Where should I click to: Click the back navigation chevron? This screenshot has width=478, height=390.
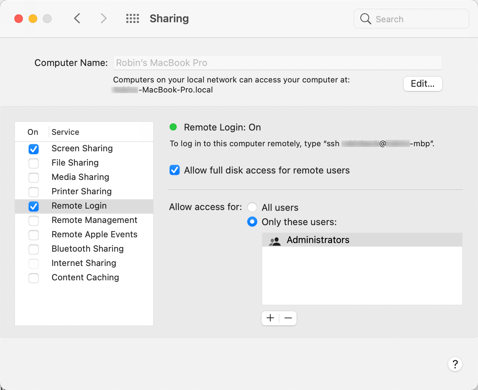(77, 18)
